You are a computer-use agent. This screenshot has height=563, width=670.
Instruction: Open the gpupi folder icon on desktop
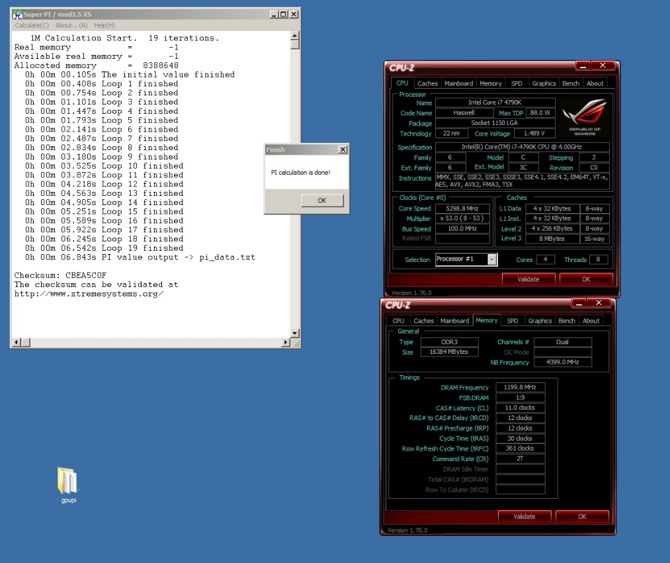[x=67, y=485]
